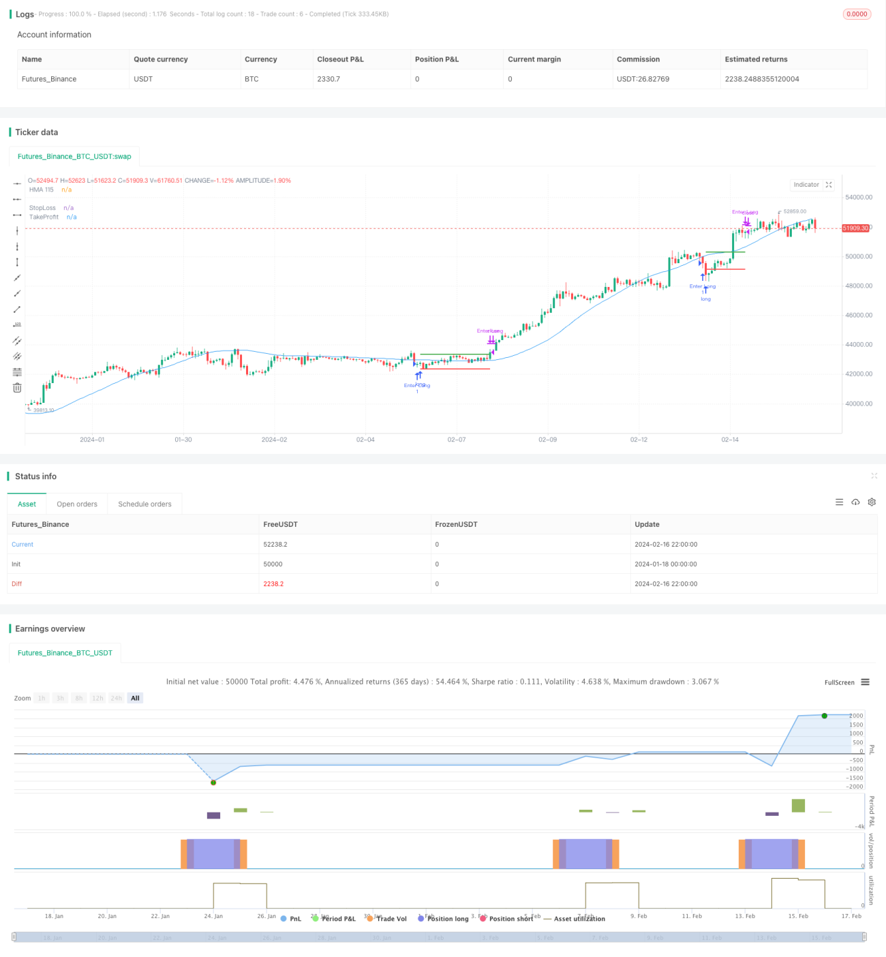Open the earnings chart hamburger context menu

tap(865, 682)
